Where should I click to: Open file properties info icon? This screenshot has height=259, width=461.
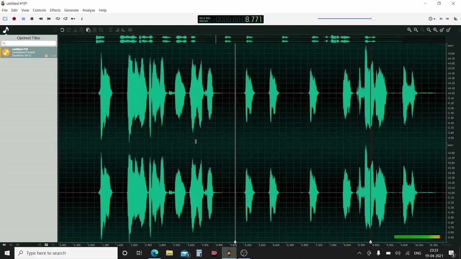[82, 19]
